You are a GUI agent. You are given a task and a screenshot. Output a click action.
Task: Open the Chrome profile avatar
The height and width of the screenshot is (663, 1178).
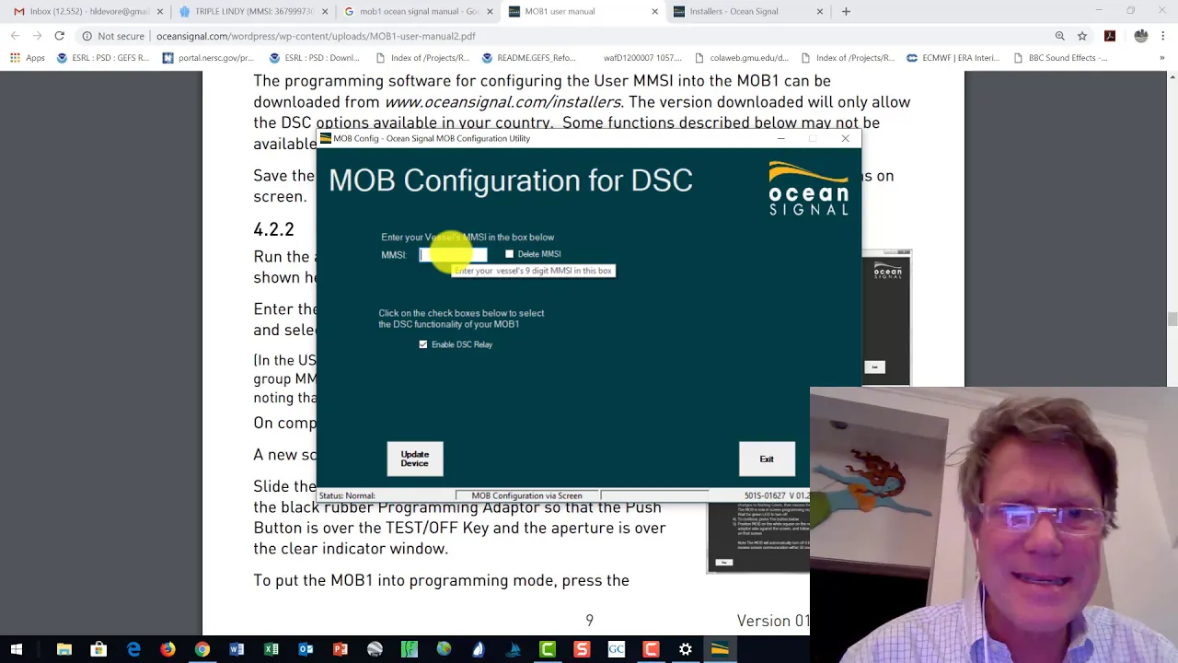(x=1141, y=36)
